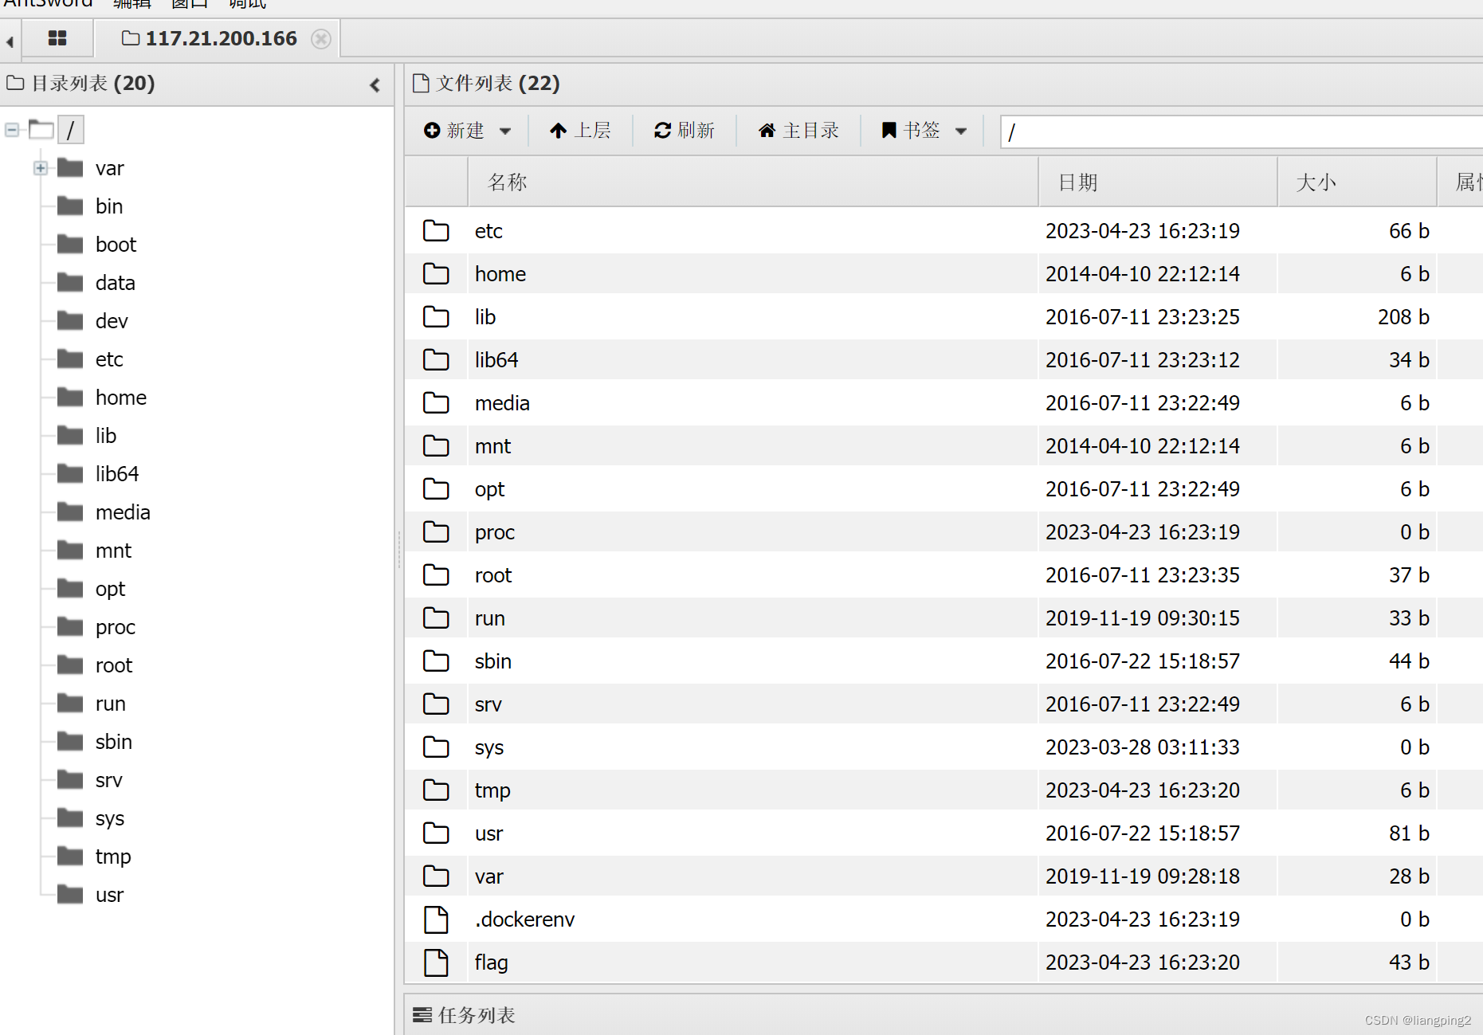
Task: Select the flag file name
Action: click(x=491, y=962)
